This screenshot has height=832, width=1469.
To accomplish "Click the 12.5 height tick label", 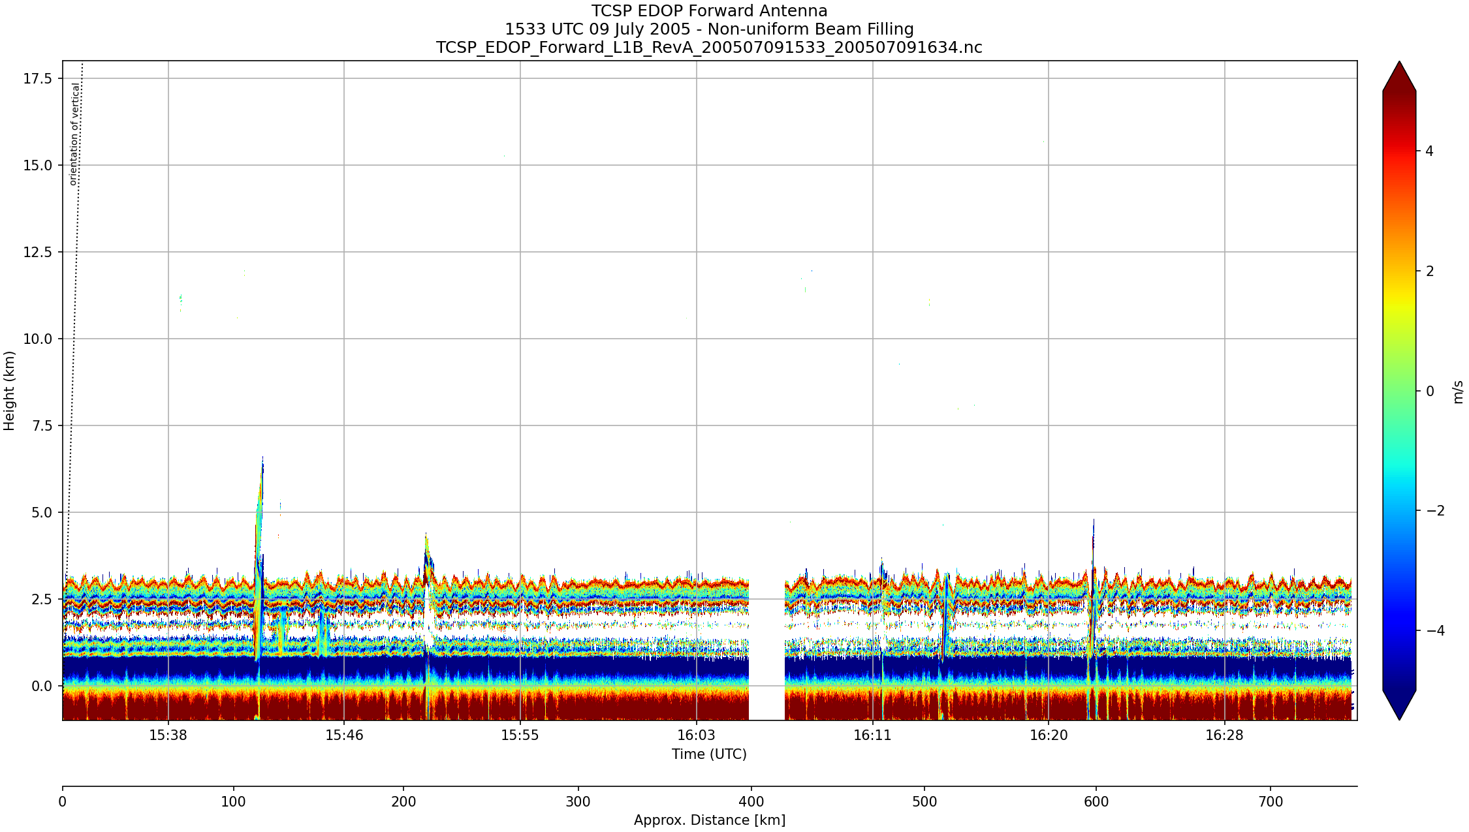I will click(x=38, y=253).
